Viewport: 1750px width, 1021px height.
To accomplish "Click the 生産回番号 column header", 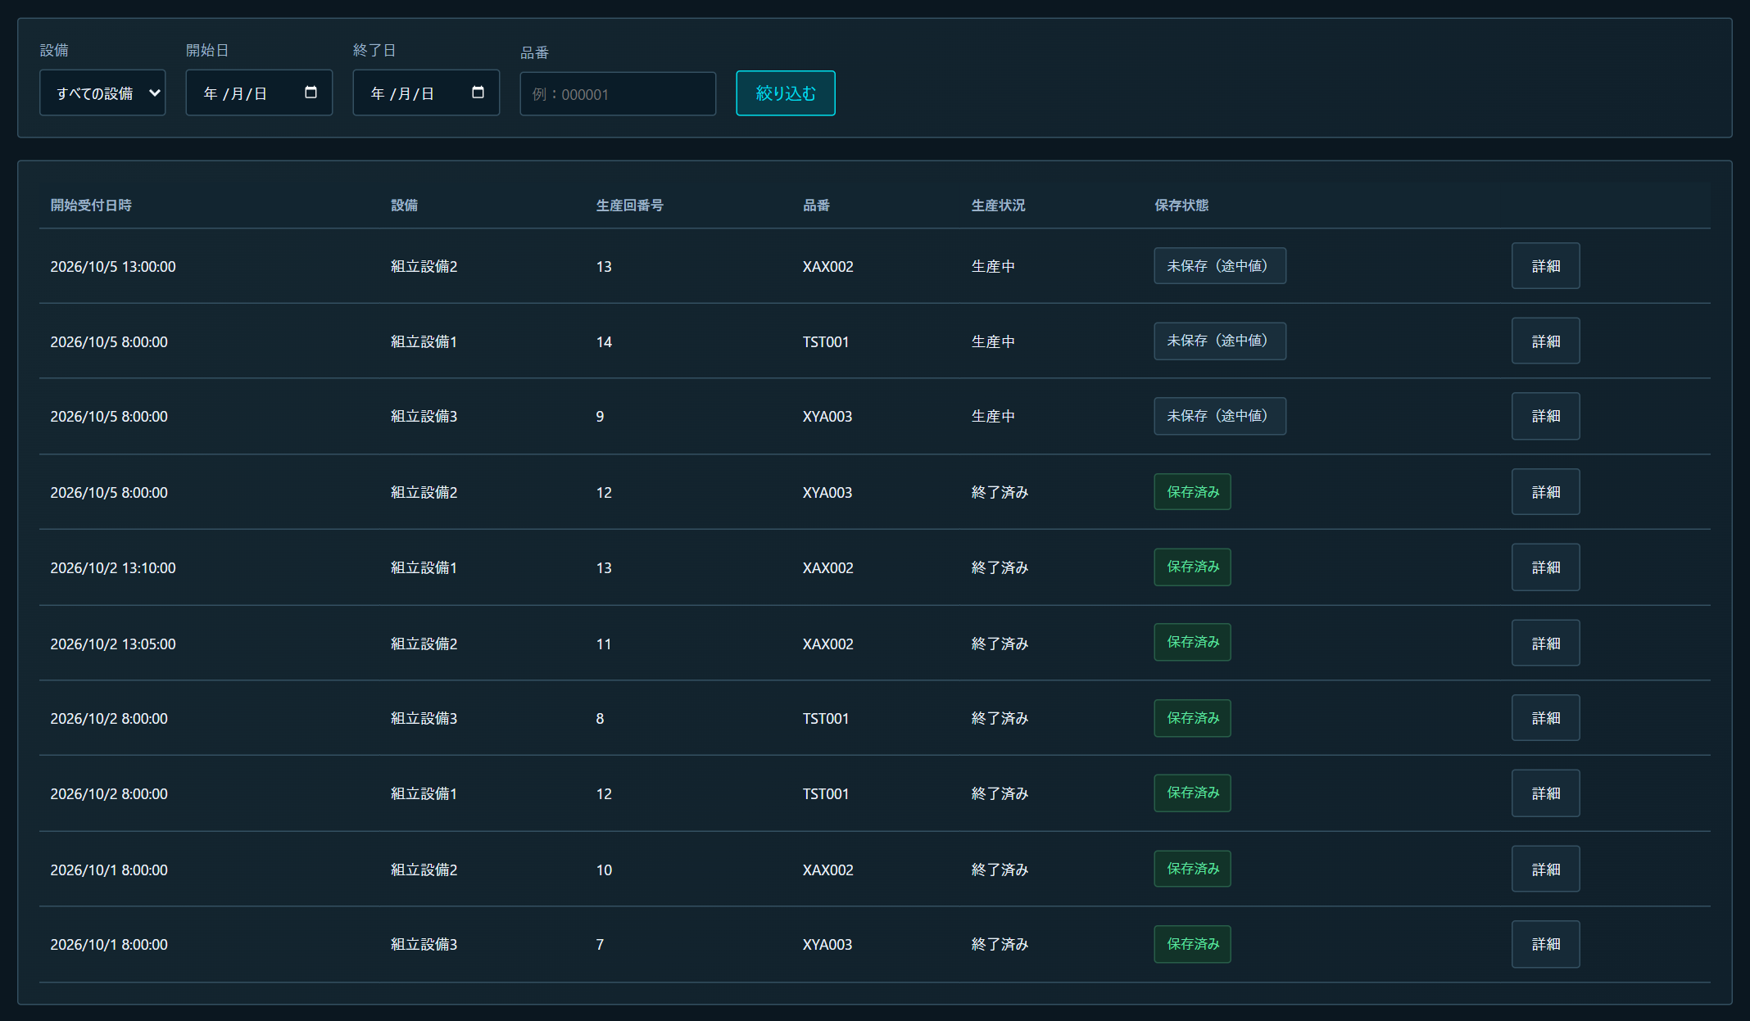I will [629, 205].
